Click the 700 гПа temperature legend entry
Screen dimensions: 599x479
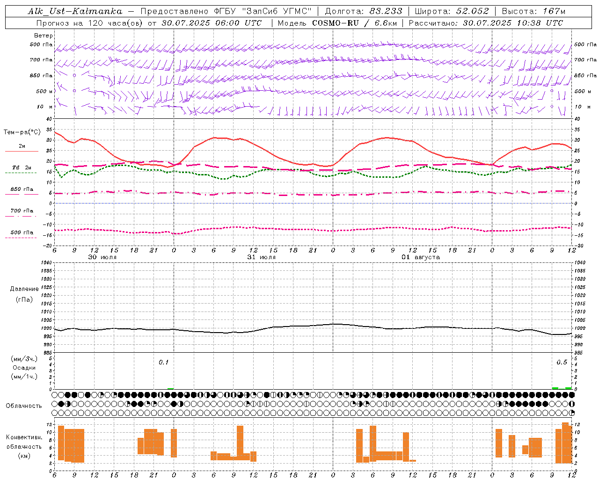tap(22, 211)
